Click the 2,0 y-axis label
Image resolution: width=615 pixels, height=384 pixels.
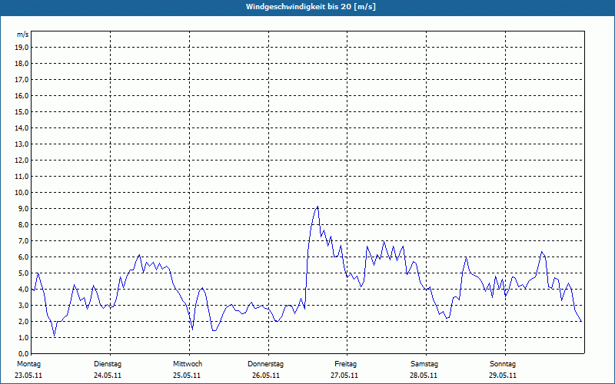click(x=23, y=321)
